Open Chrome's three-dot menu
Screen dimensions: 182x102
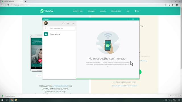pos(180,5)
